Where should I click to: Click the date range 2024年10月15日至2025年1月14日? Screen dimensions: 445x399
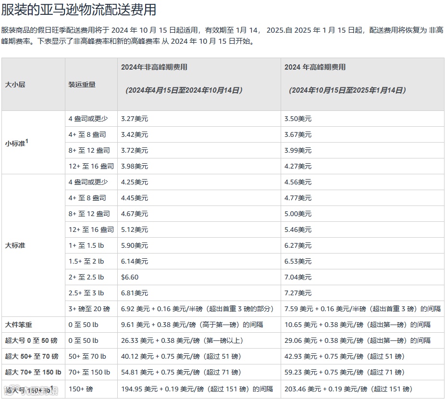pos(347,90)
